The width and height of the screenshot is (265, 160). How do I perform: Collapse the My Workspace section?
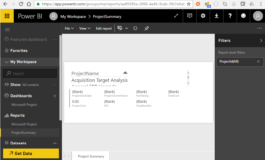7,62
